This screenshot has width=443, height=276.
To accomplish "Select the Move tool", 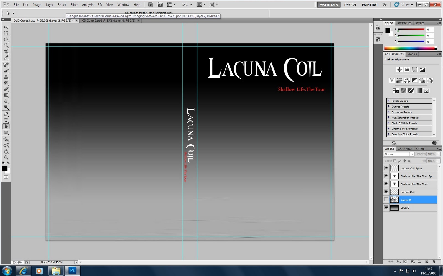I will 6,27.
